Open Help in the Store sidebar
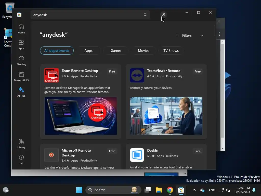This screenshot has width=261, height=196. point(21,160)
